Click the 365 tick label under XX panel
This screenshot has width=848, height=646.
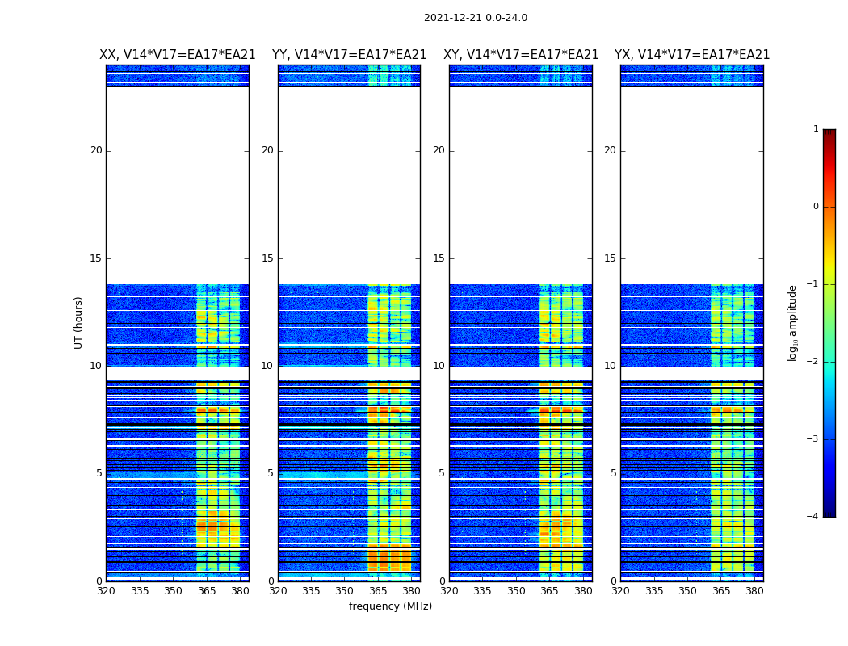point(207,591)
